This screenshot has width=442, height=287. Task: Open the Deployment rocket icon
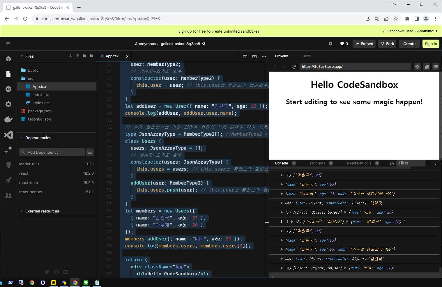[x=8, y=180]
